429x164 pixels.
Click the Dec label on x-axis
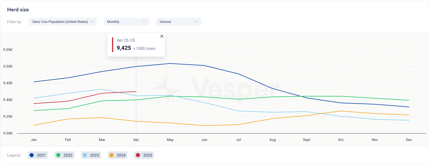(409, 140)
